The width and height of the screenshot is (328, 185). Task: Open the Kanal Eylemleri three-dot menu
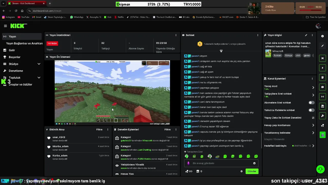click(312, 79)
